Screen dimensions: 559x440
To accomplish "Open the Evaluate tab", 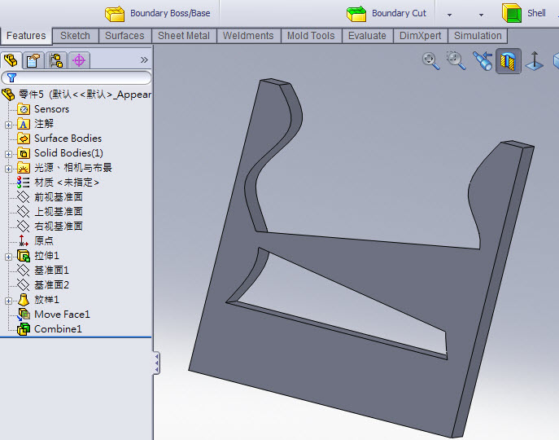I will click(367, 36).
